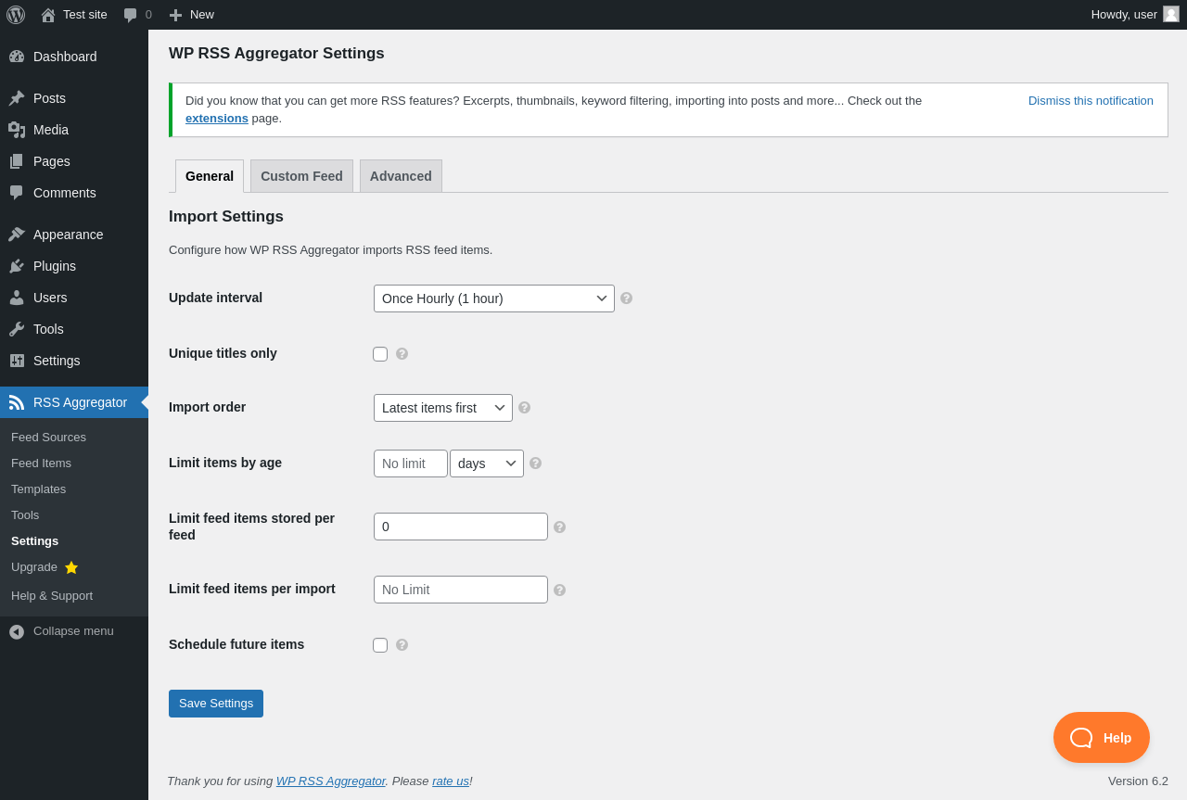Click the Version 6.2 footer text

(x=1138, y=781)
